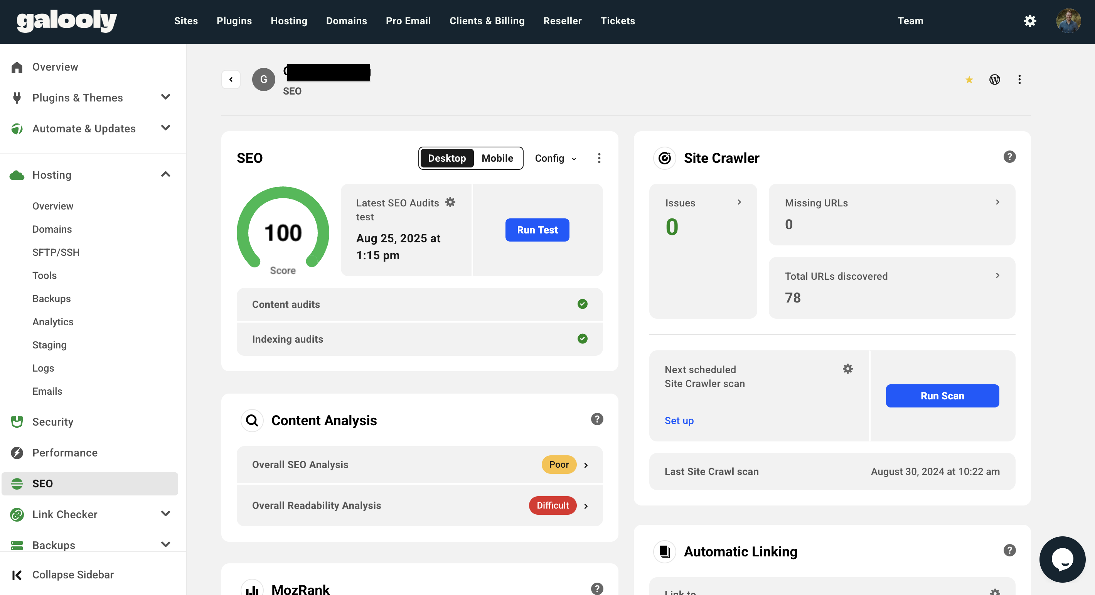Open Site Crawler schedule gear icon

click(x=847, y=369)
